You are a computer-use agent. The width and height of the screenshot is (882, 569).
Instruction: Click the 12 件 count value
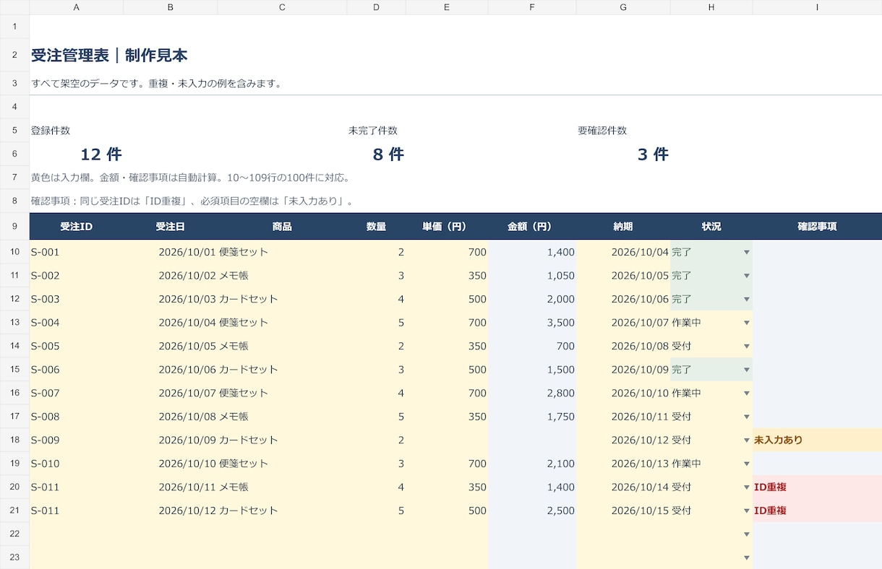[x=101, y=154]
